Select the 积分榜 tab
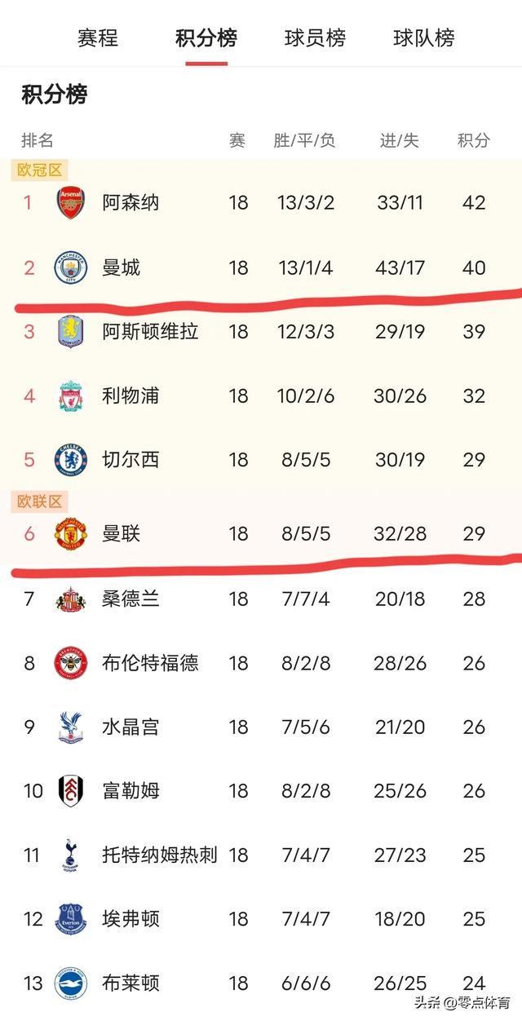The image size is (522, 1021). pos(204,37)
